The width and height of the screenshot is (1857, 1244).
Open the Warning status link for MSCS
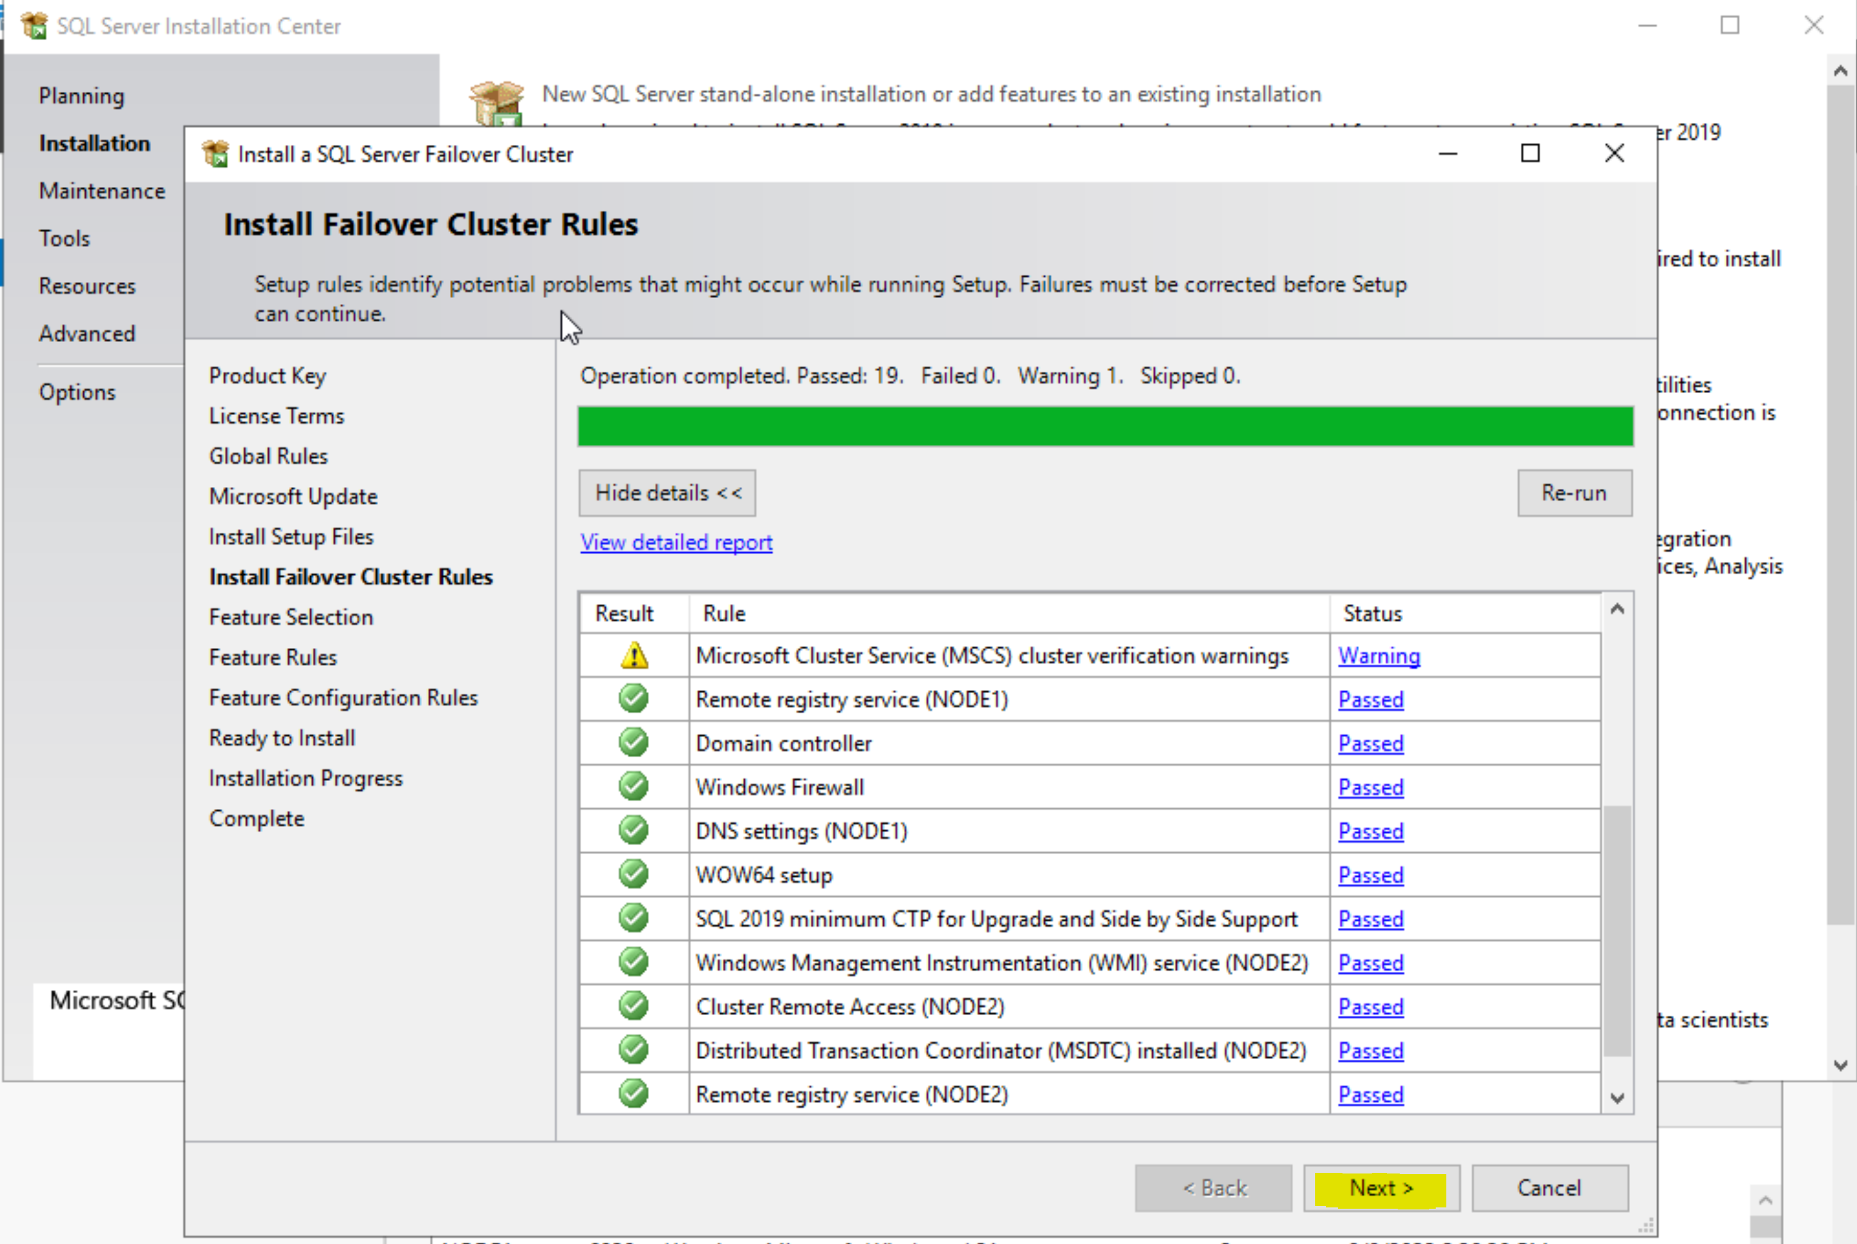pos(1379,656)
